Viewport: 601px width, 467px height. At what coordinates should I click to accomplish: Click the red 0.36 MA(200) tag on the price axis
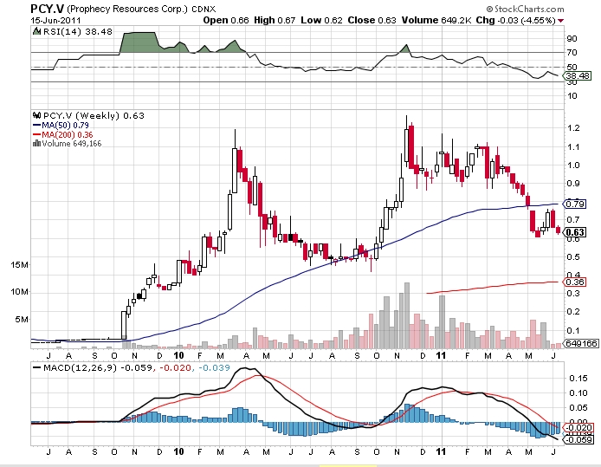click(x=574, y=282)
